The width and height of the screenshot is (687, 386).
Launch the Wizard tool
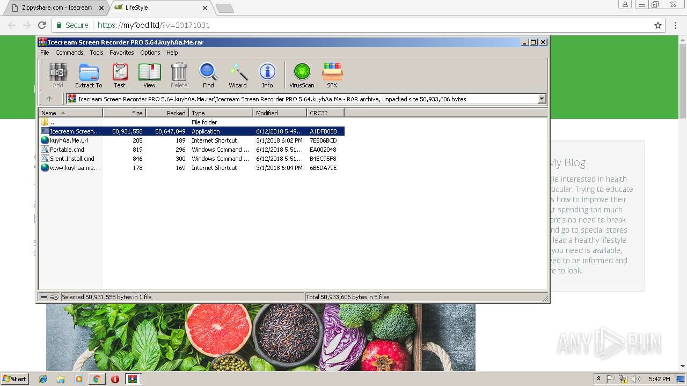click(238, 75)
